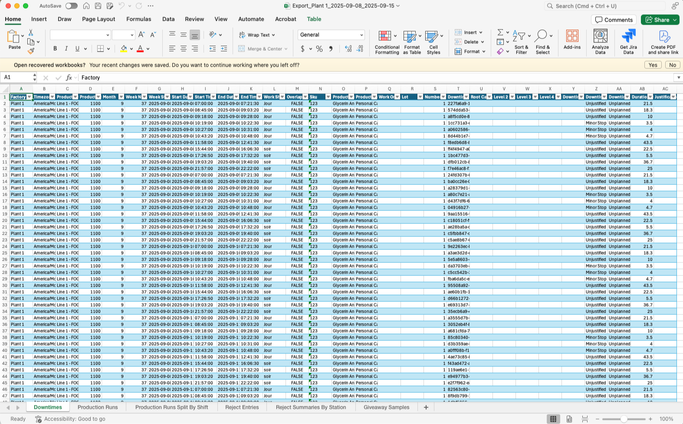Toggle Bold formatting
Image resolution: width=683 pixels, height=424 pixels.
pyautogui.click(x=55, y=49)
